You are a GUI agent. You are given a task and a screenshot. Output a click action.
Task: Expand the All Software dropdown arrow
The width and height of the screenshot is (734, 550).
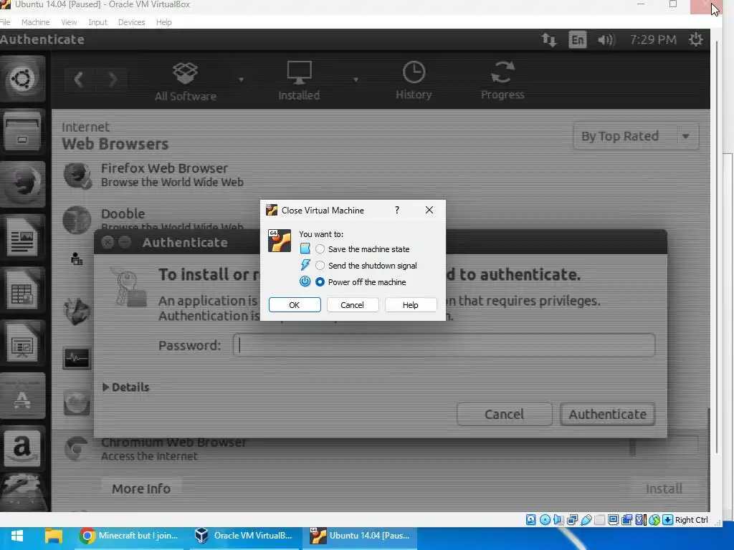pyautogui.click(x=241, y=79)
